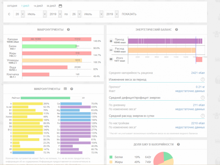Open the calendar date picker icon
Screen dimensions: 220x165
pos(60,6)
